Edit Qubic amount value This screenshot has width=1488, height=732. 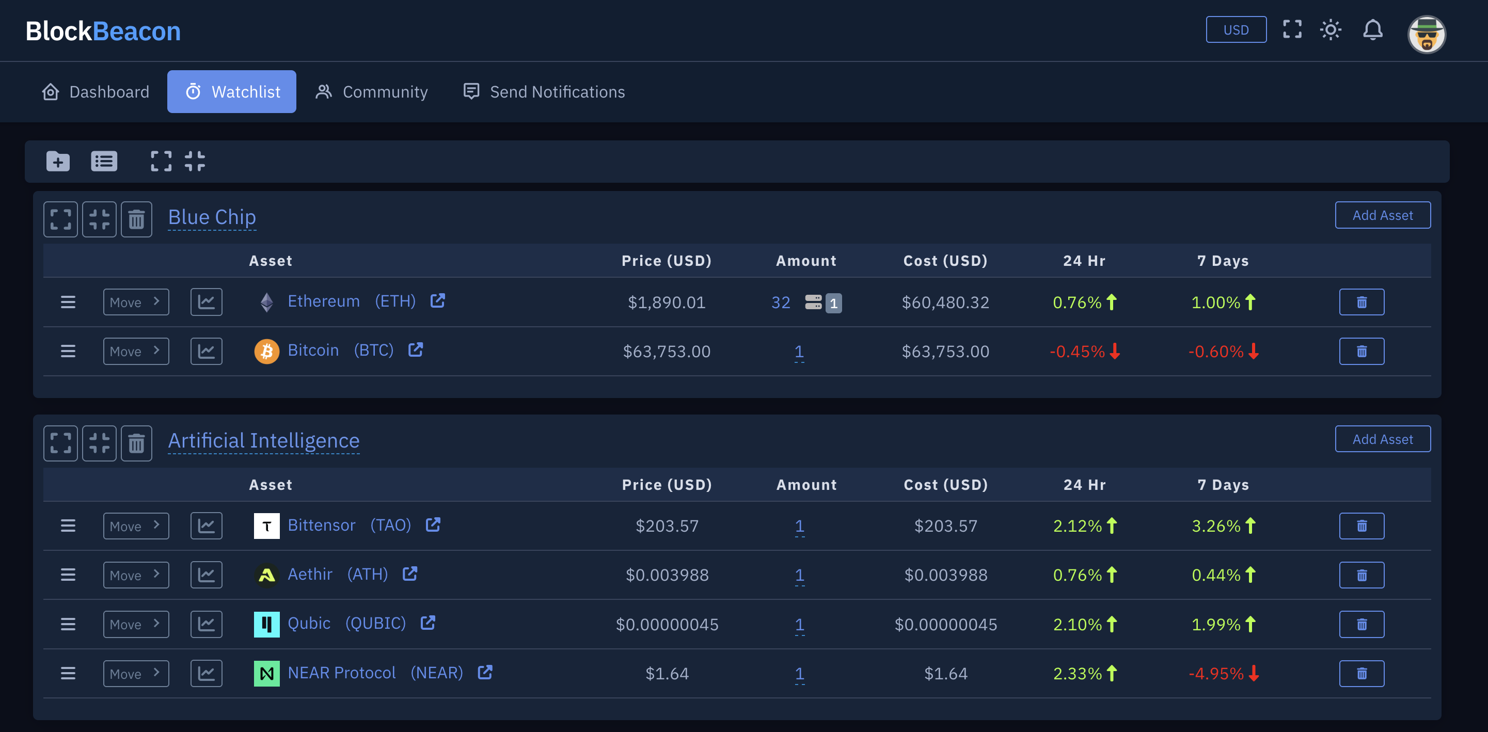tap(799, 625)
